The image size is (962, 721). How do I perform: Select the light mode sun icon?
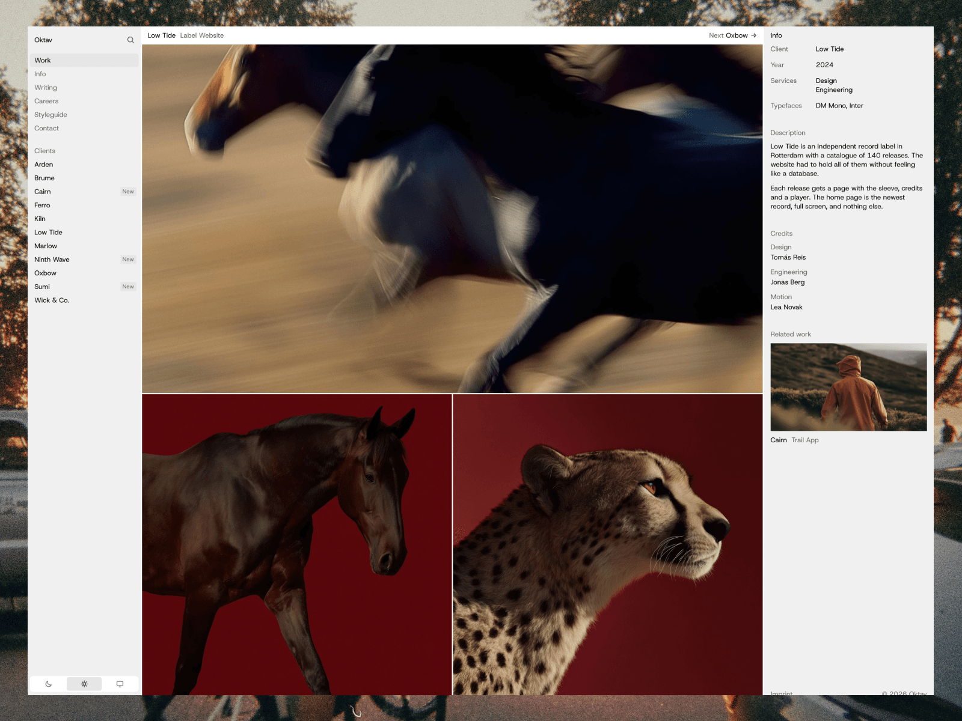click(84, 684)
